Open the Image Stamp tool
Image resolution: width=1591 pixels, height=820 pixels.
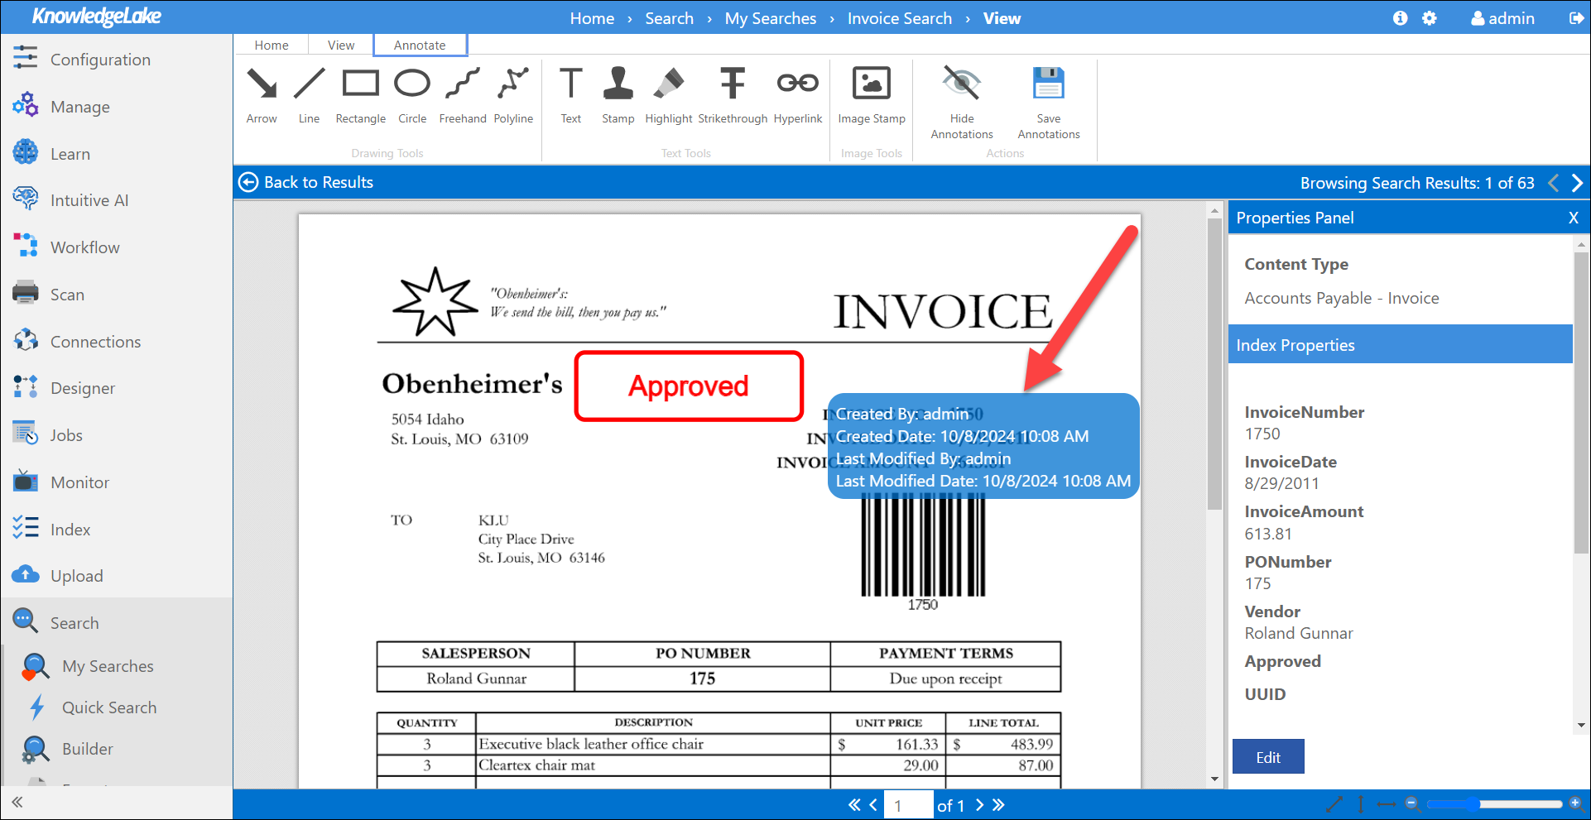pyautogui.click(x=872, y=95)
